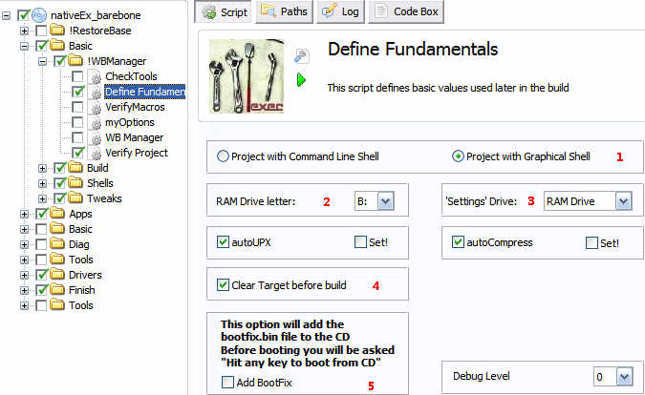Collapse the nativeEx_barebone root node
Viewport: 645px width, 395px height.
[x=6, y=15]
